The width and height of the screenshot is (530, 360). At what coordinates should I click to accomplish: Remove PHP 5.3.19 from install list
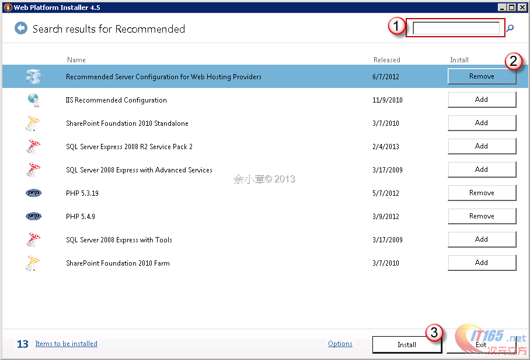click(x=482, y=193)
